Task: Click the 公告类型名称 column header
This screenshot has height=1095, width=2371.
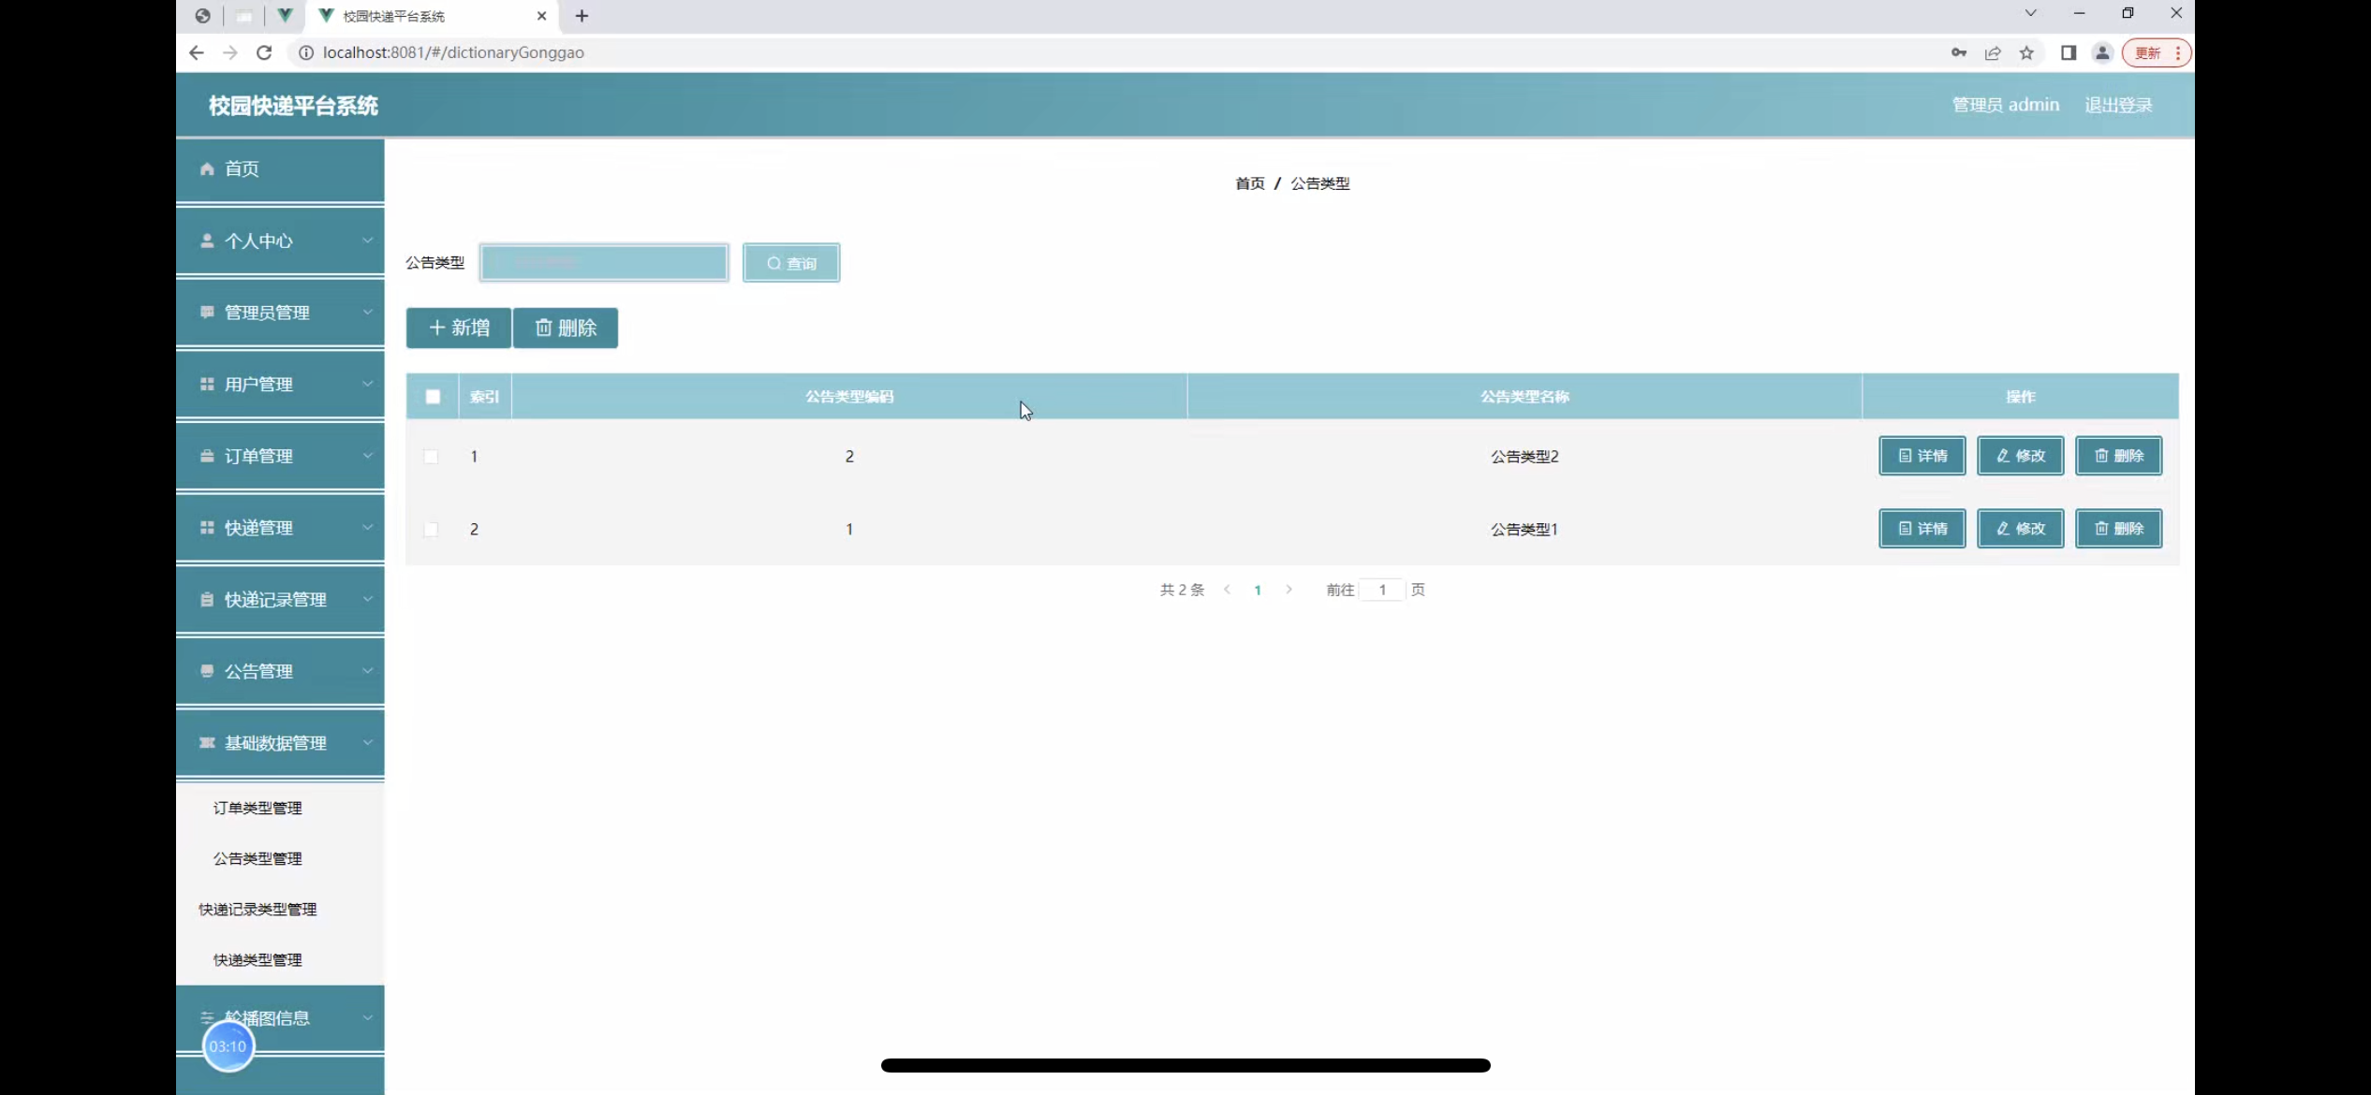Action: 1524,397
